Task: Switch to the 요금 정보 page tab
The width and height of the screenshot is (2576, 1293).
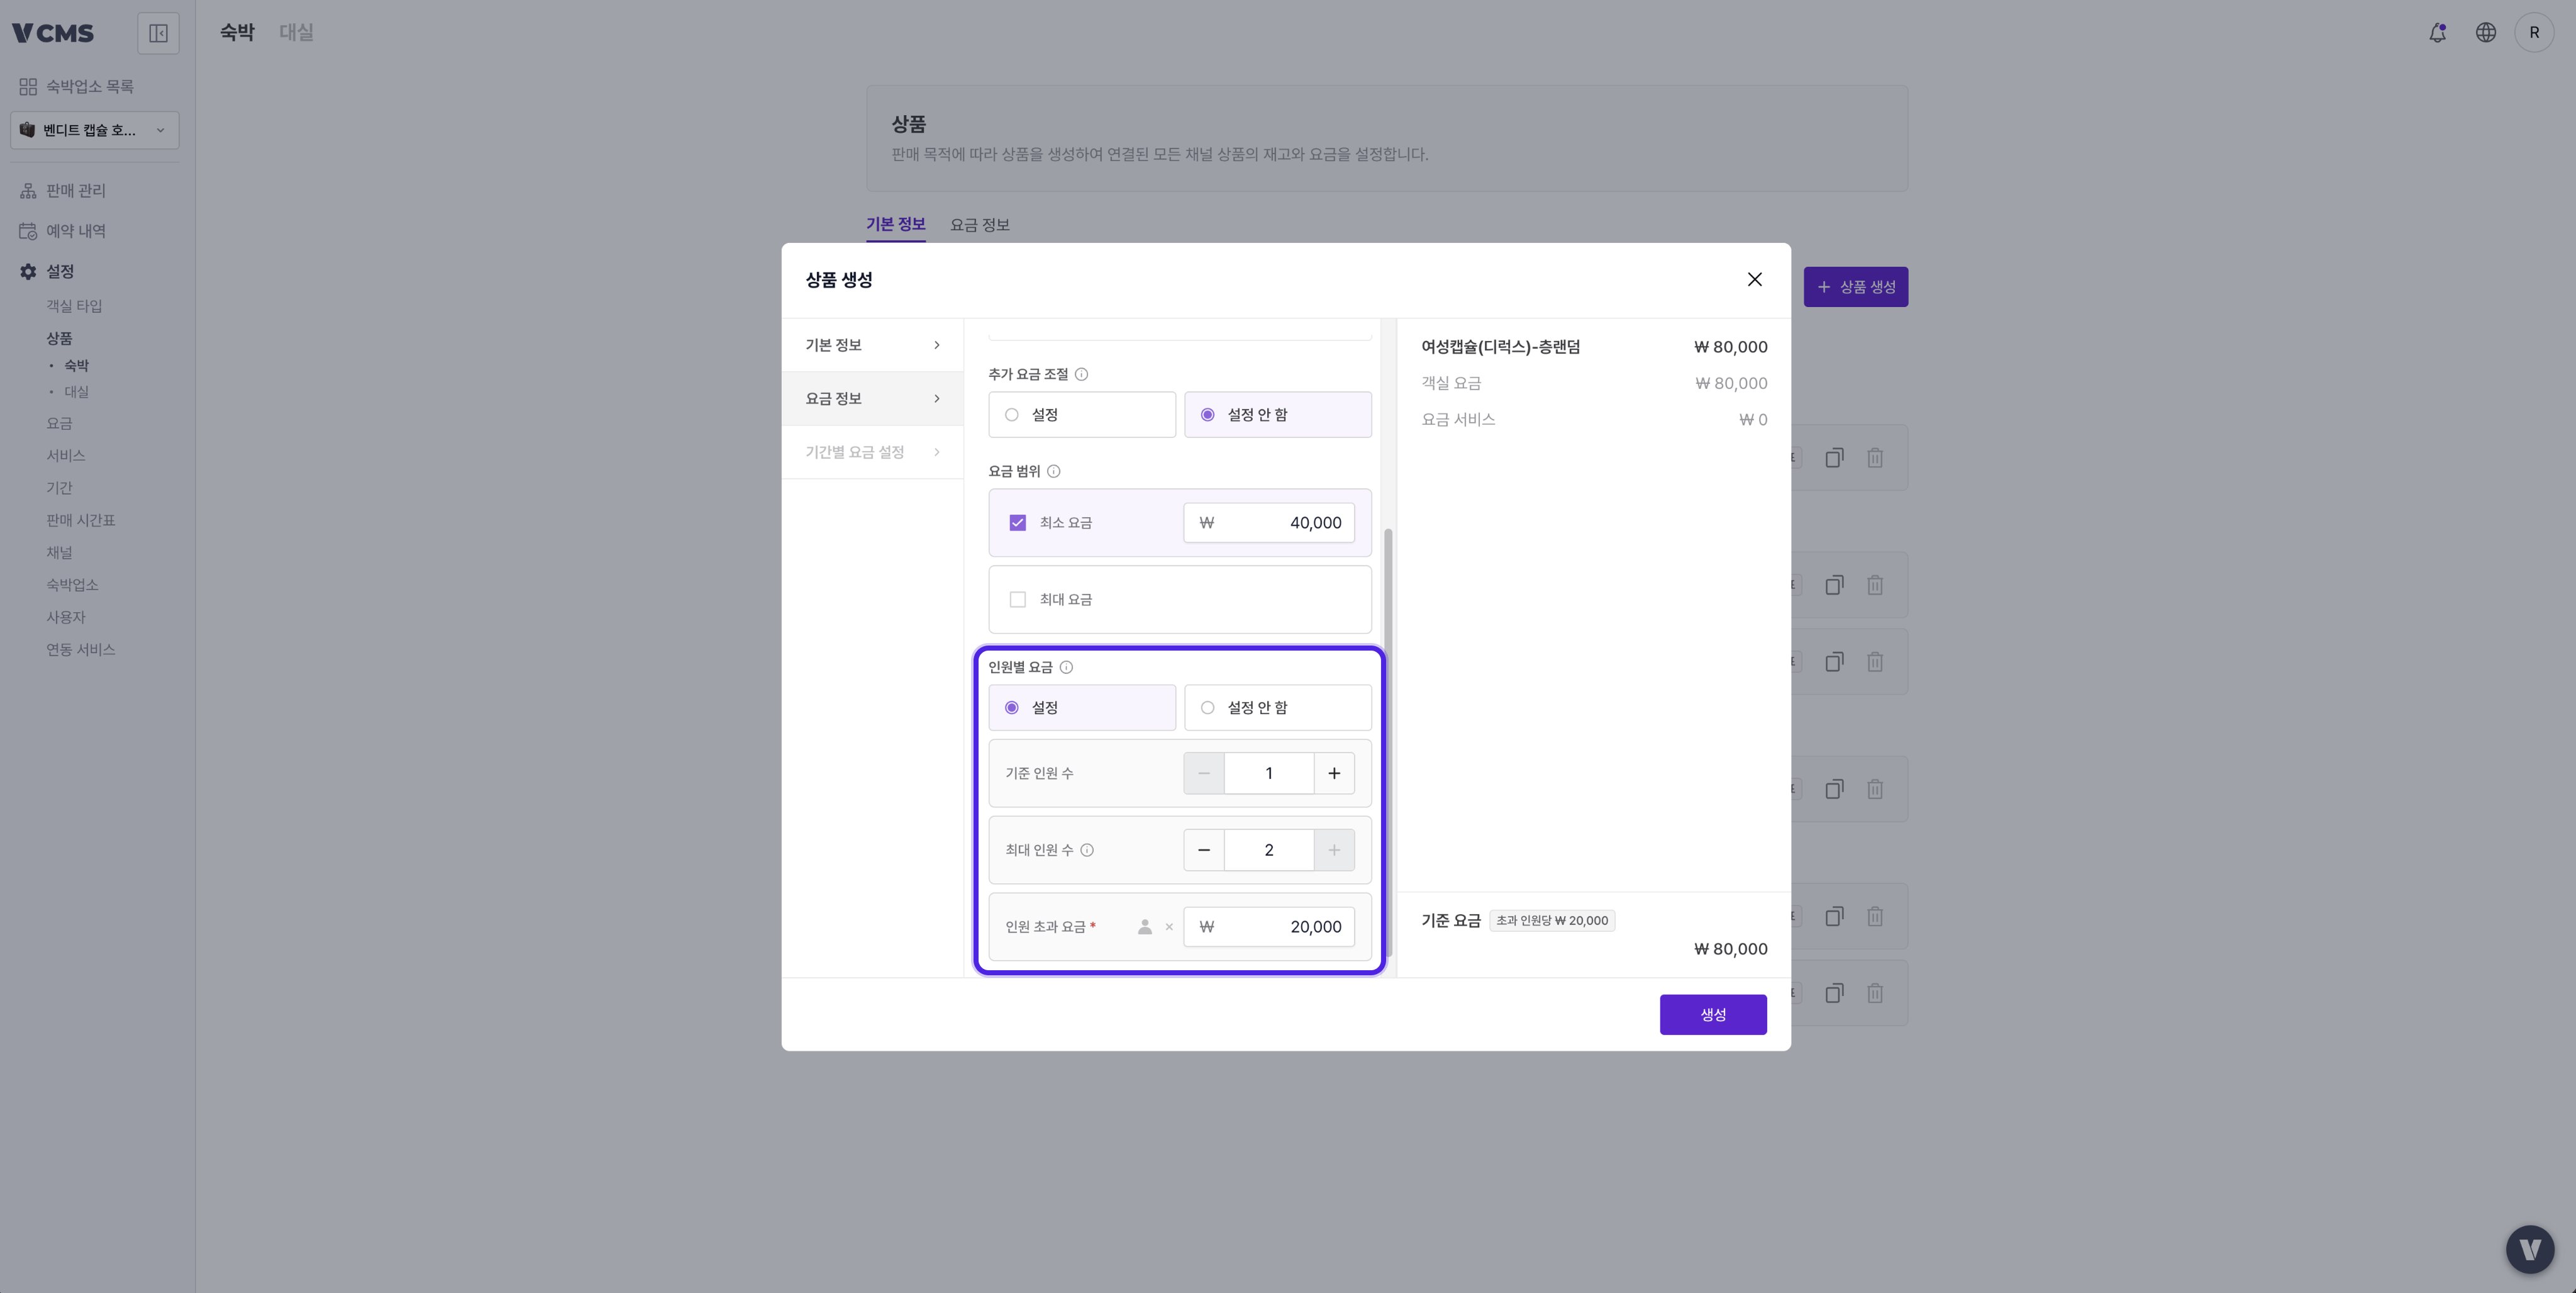Action: [979, 225]
